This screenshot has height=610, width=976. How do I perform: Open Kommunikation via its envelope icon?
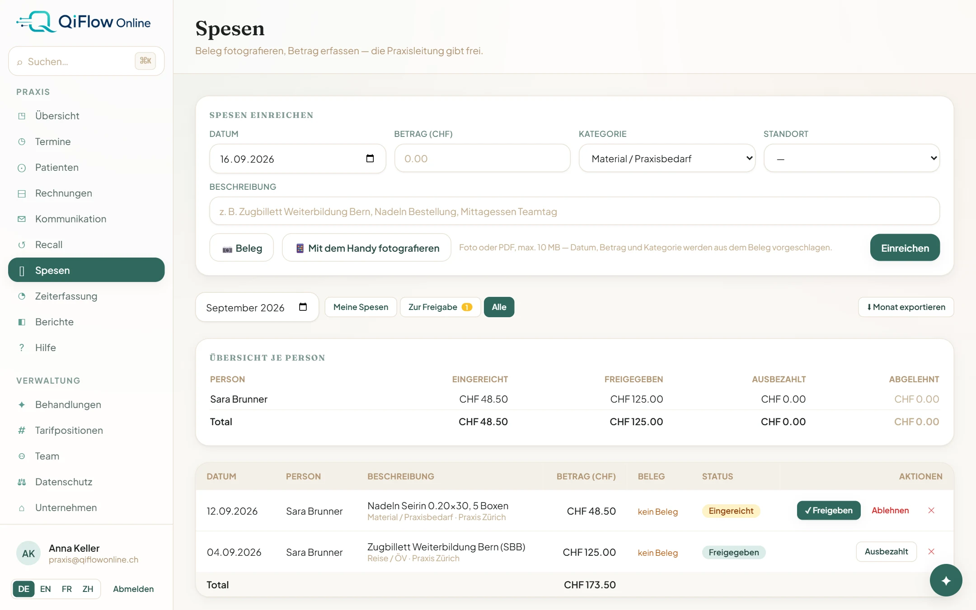22,219
